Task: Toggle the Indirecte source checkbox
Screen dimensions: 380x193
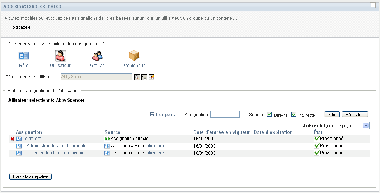Action: click(x=294, y=115)
